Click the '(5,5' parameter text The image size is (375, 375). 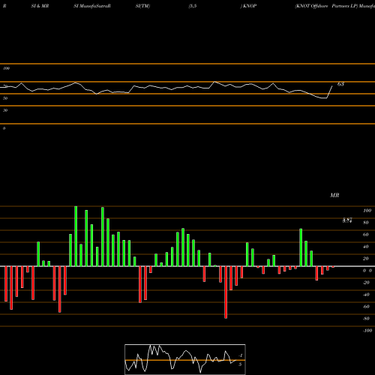pyautogui.click(x=193, y=6)
